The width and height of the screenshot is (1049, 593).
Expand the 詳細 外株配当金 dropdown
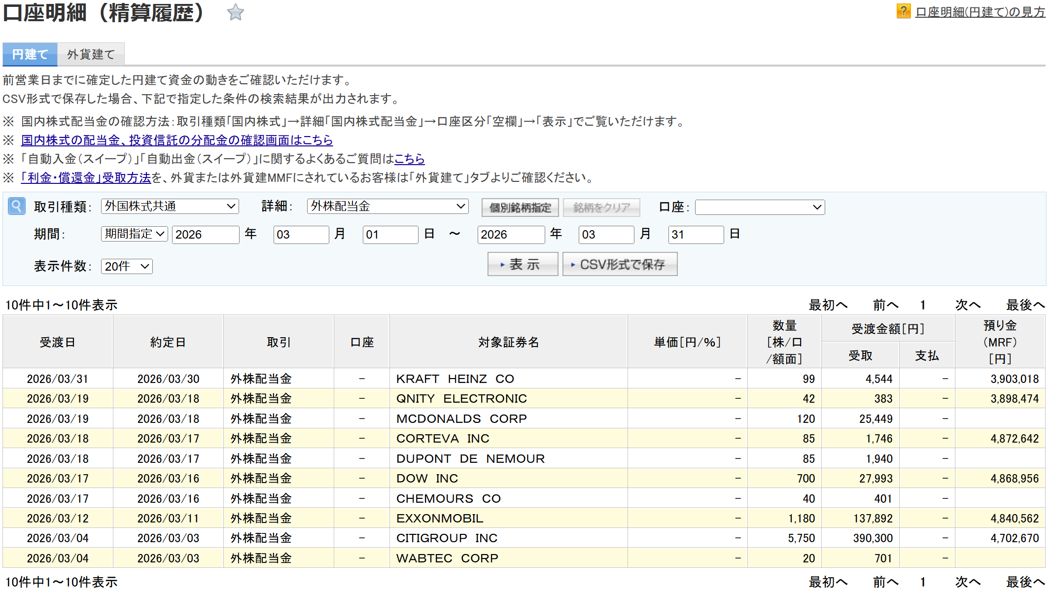point(387,206)
